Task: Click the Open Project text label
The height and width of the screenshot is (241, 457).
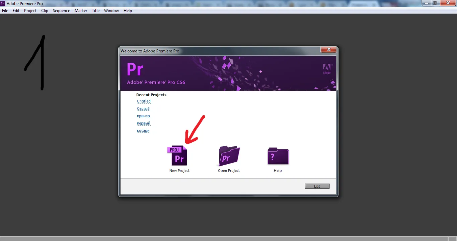Action: pos(229,171)
